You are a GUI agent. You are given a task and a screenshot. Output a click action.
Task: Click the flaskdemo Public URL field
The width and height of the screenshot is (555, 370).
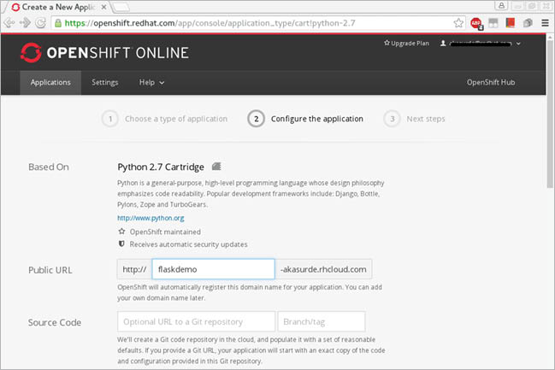pos(213,270)
